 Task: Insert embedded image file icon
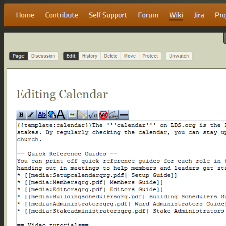[72, 115]
